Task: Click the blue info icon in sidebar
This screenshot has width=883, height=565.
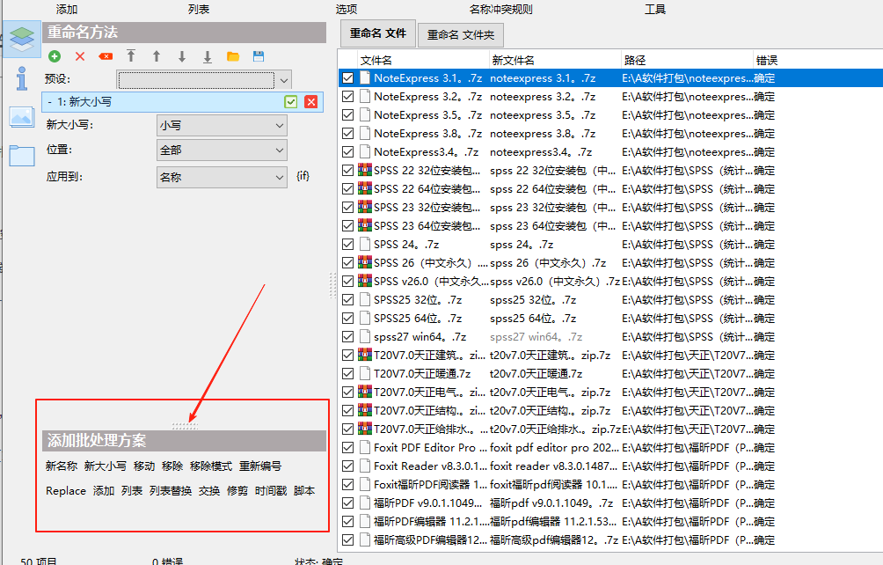Action: pyautogui.click(x=22, y=78)
